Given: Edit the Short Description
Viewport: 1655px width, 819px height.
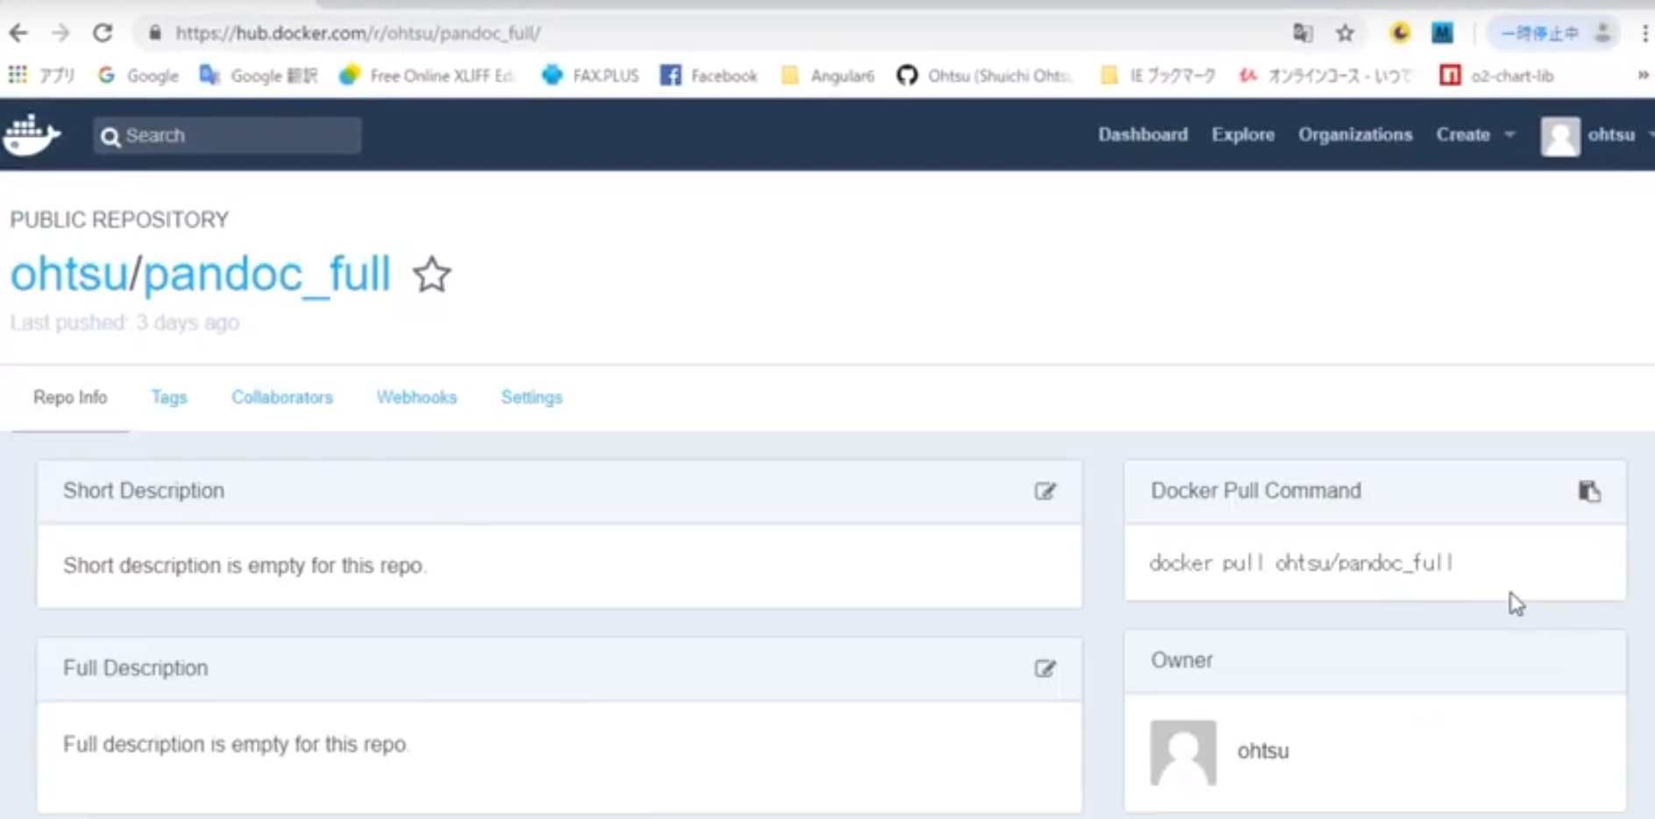Looking at the screenshot, I should (x=1044, y=491).
